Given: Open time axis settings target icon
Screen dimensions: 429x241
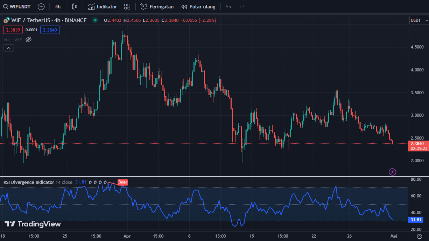Looking at the screenshot, I should point(420,236).
